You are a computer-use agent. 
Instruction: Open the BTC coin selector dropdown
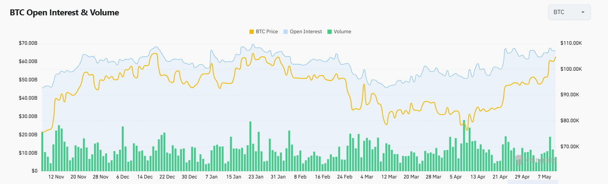click(569, 12)
